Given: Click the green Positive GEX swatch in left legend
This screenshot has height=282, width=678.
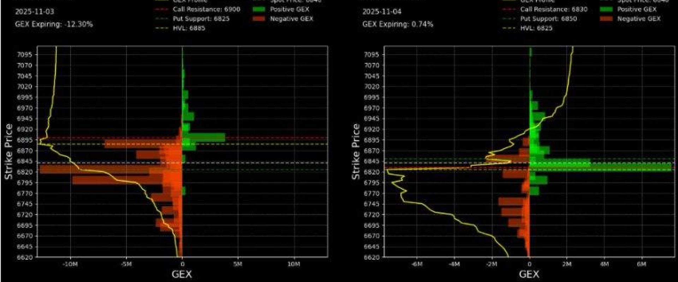Looking at the screenshot, I should pos(260,10).
